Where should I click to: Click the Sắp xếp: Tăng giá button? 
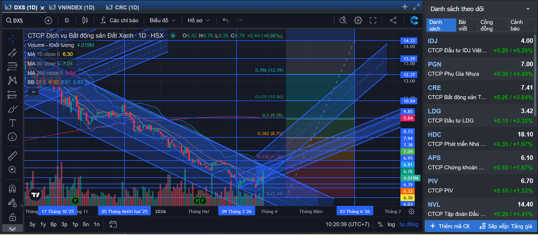[x=506, y=226]
